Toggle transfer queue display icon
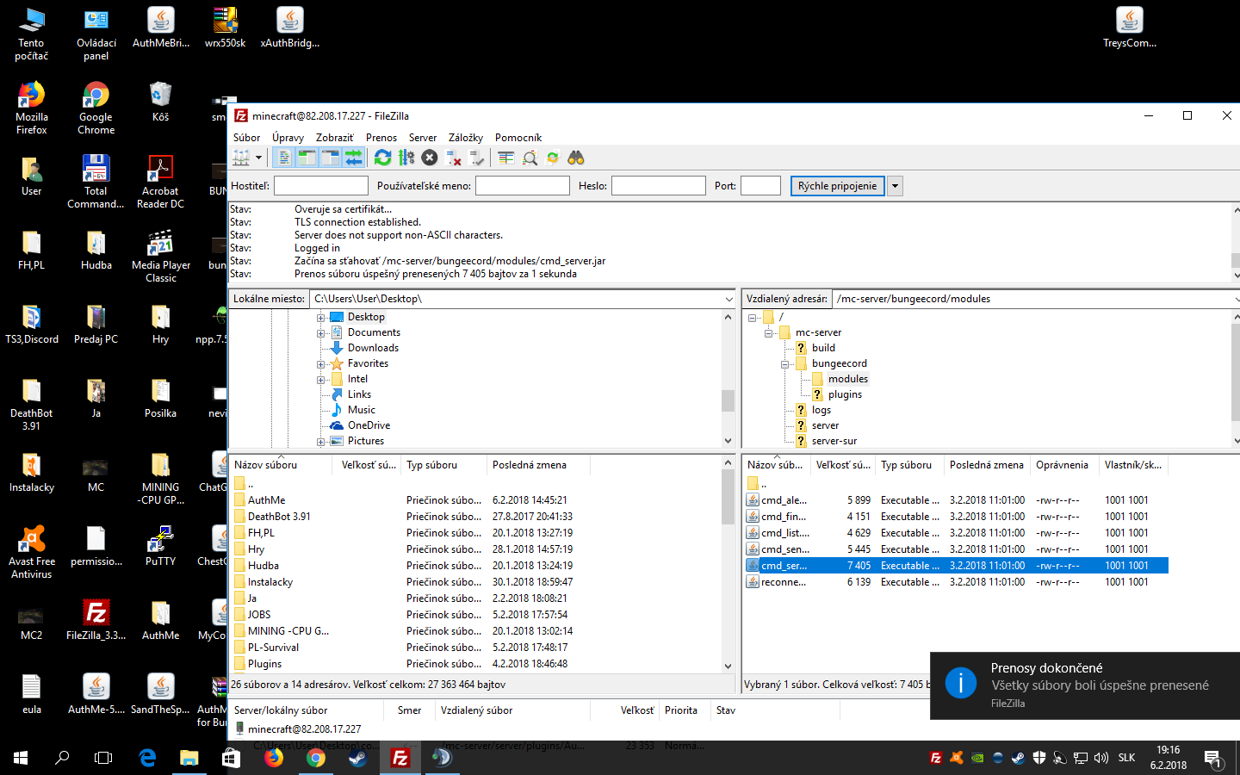 click(x=353, y=158)
